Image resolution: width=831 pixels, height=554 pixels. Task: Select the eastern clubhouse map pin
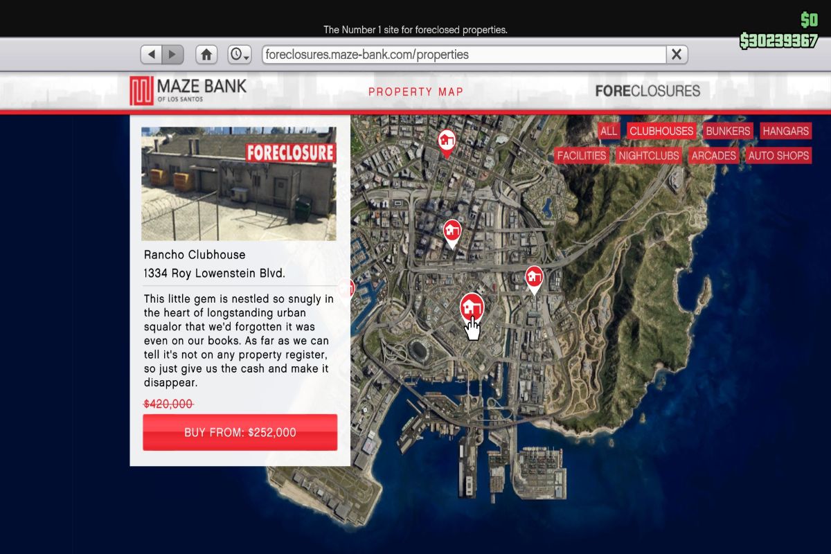(533, 276)
